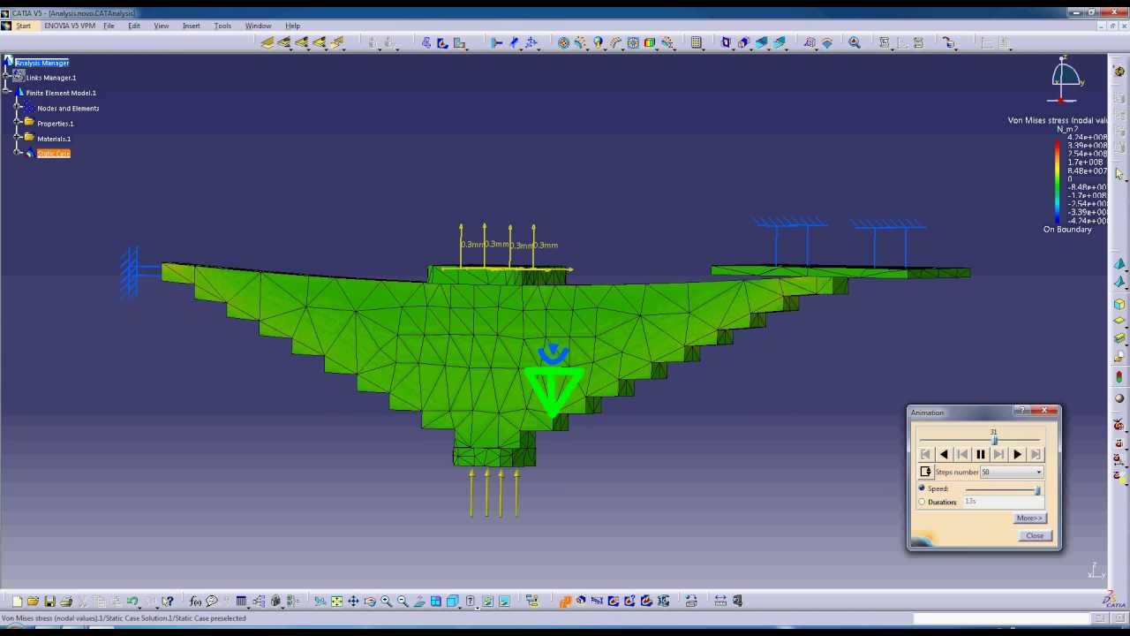Click the Pan view icon
Viewport: 1130px width, 636px height.
pyautogui.click(x=353, y=602)
